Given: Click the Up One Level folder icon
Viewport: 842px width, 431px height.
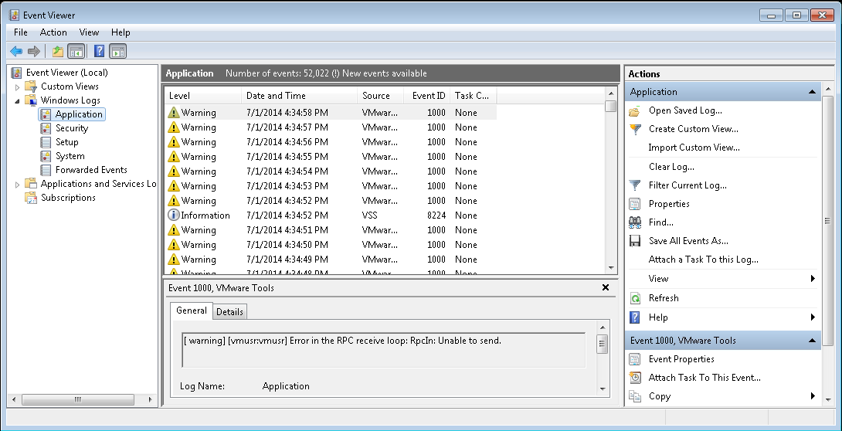Looking at the screenshot, I should coord(57,52).
